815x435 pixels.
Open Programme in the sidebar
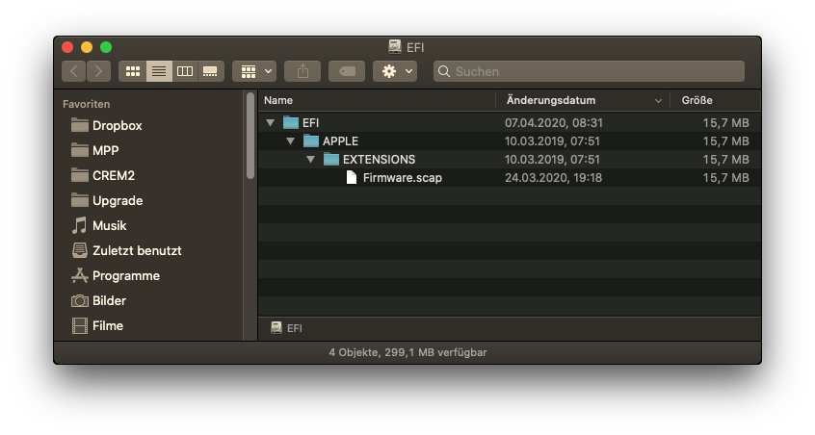tap(115, 275)
